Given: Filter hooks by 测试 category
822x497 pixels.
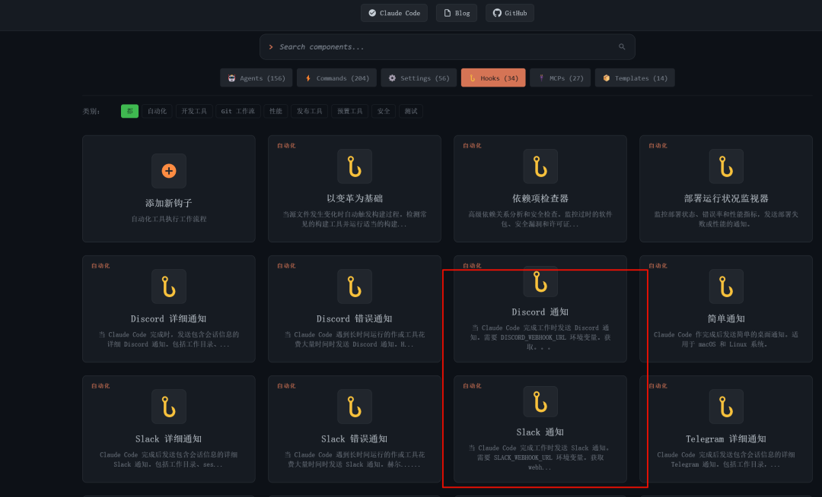Looking at the screenshot, I should tap(411, 111).
